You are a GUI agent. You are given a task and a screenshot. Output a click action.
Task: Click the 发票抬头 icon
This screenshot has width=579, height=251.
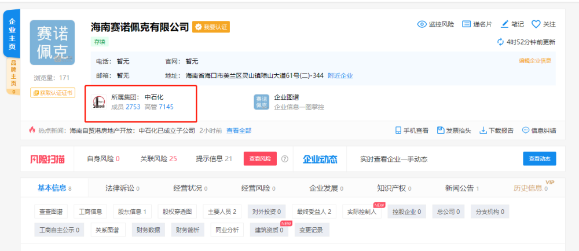coord(440,130)
